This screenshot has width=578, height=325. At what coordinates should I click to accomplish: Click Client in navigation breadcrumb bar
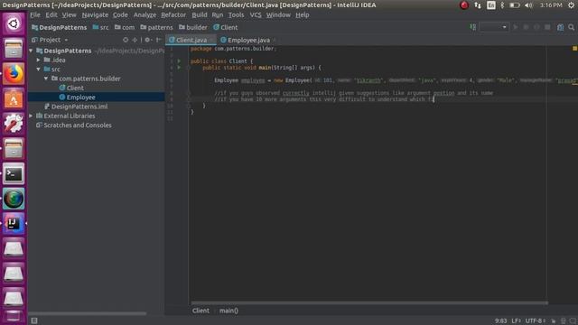click(226, 28)
